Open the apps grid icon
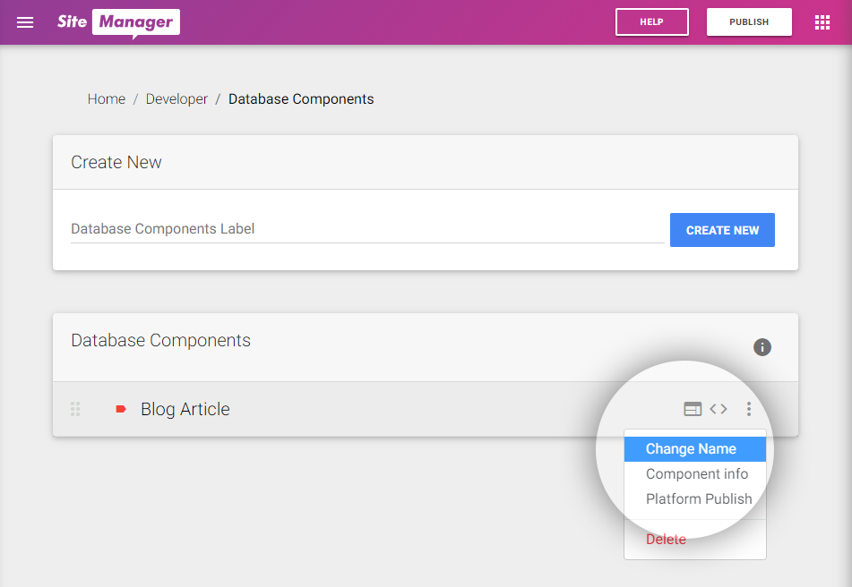The image size is (852, 587). click(x=822, y=22)
